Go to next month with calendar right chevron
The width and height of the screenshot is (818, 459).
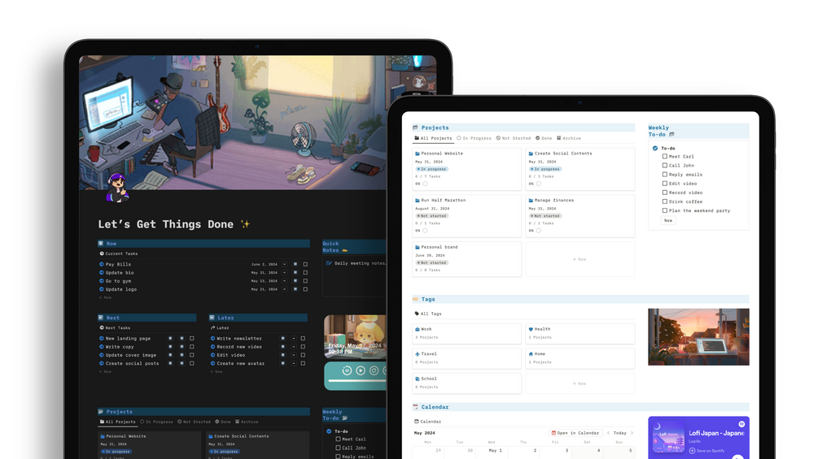[x=632, y=433]
